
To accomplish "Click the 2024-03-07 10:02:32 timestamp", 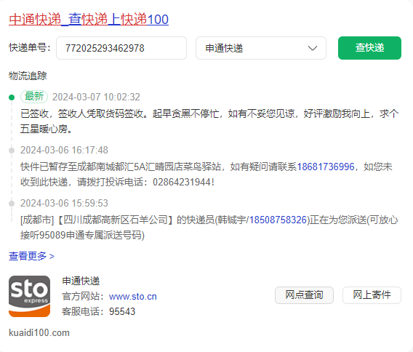I will pos(96,97).
